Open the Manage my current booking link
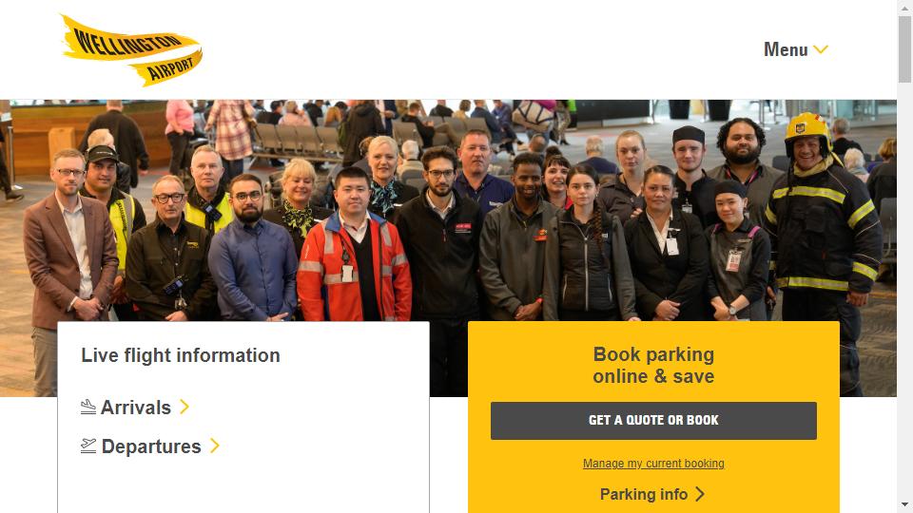 click(653, 464)
